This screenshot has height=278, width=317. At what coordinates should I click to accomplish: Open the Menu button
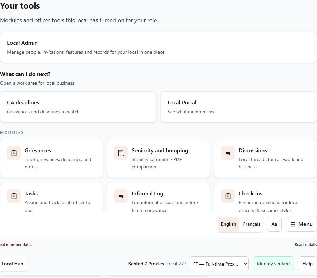point(301,224)
